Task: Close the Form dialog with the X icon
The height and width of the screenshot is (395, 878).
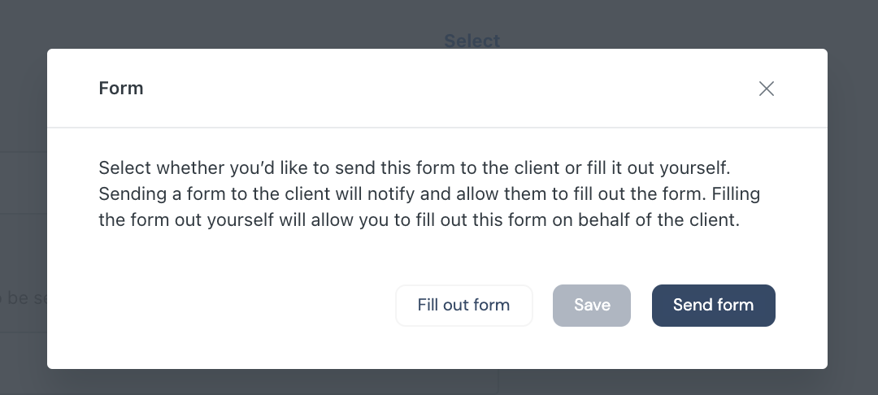Action: click(x=766, y=89)
